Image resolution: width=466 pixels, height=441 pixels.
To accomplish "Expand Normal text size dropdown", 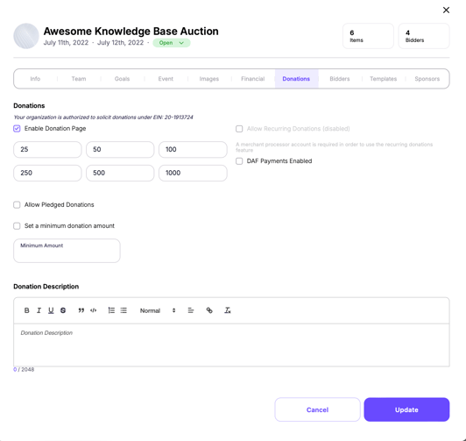I will (158, 310).
